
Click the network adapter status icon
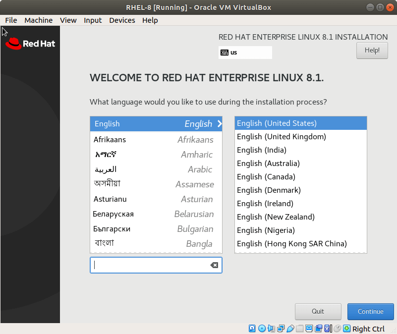pos(280,328)
